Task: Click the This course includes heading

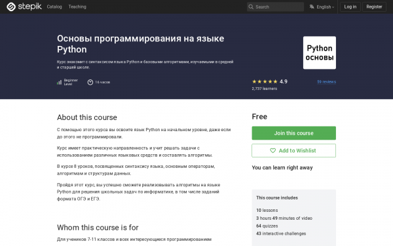Action: pos(277,198)
